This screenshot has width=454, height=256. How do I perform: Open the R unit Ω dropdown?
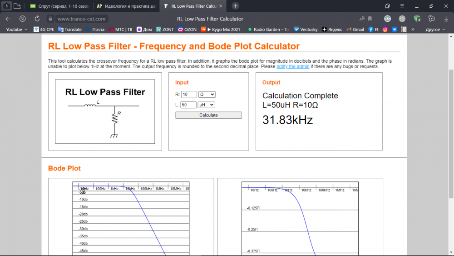[x=207, y=95]
